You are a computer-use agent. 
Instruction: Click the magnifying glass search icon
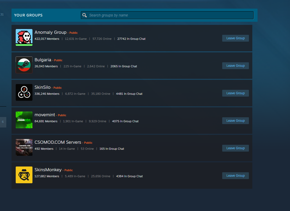[85, 15]
